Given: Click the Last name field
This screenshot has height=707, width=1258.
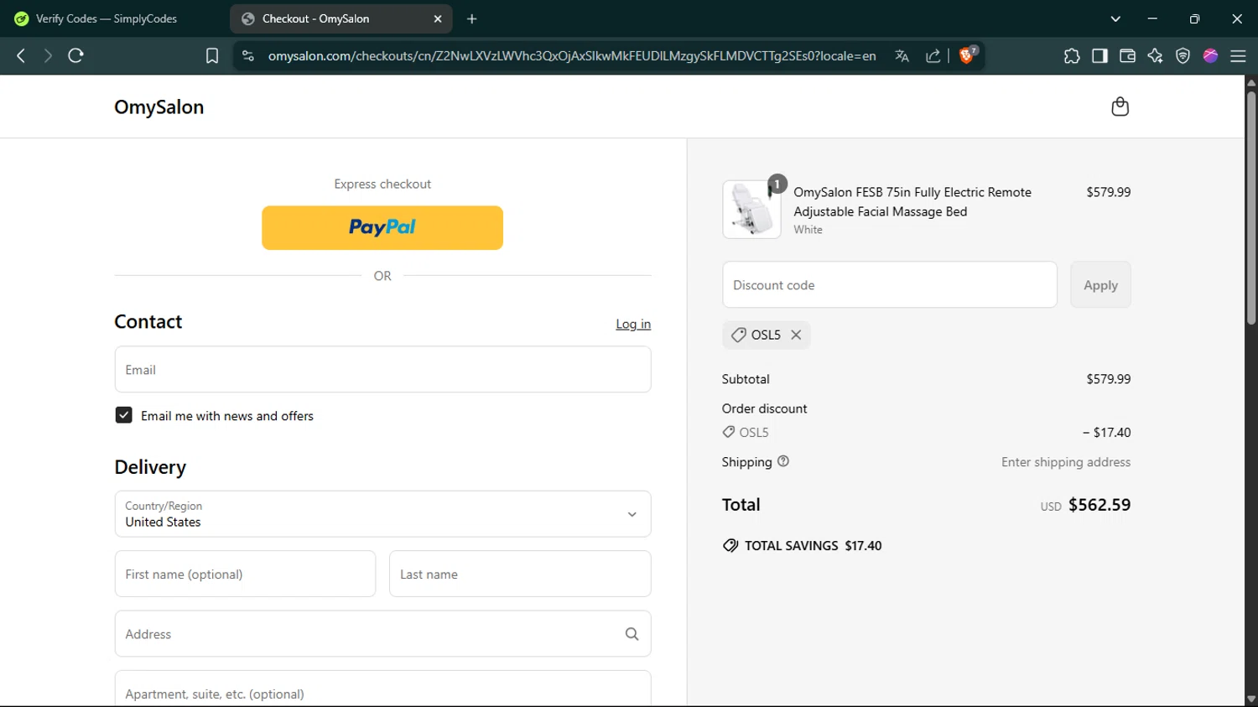Looking at the screenshot, I should pyautogui.click(x=520, y=574).
